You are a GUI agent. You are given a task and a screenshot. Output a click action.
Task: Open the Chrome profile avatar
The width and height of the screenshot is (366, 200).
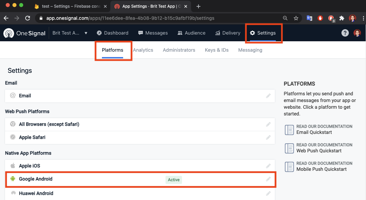353,18
